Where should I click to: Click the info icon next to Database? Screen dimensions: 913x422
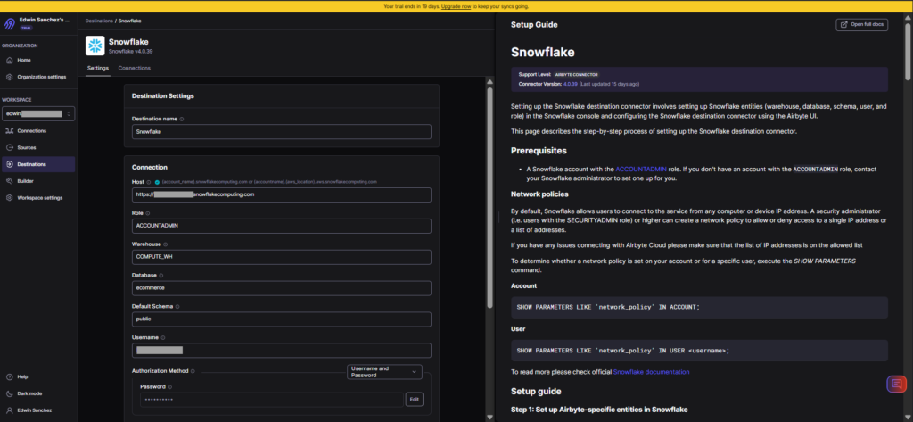tap(161, 275)
